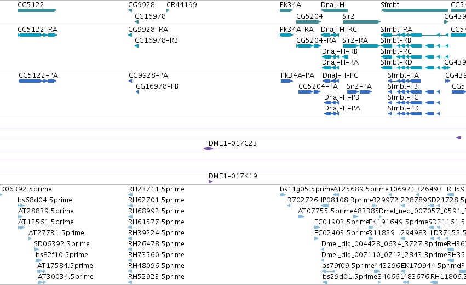Viewport: 466px width, 285px height.
Task: Select the CG9928-PA protein
Action: pyautogui.click(x=130, y=81)
